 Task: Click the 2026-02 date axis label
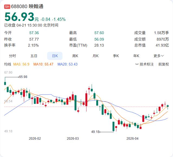coord(35,139)
